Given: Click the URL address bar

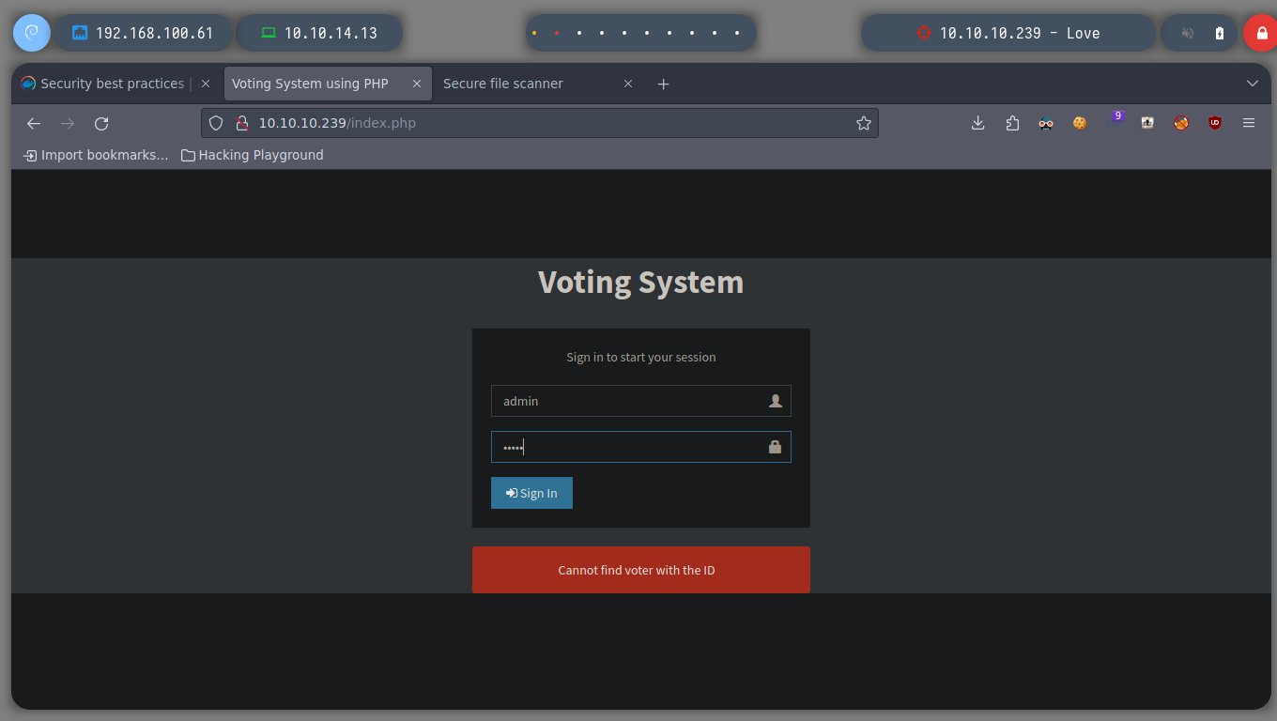Looking at the screenshot, I should pyautogui.click(x=540, y=123).
